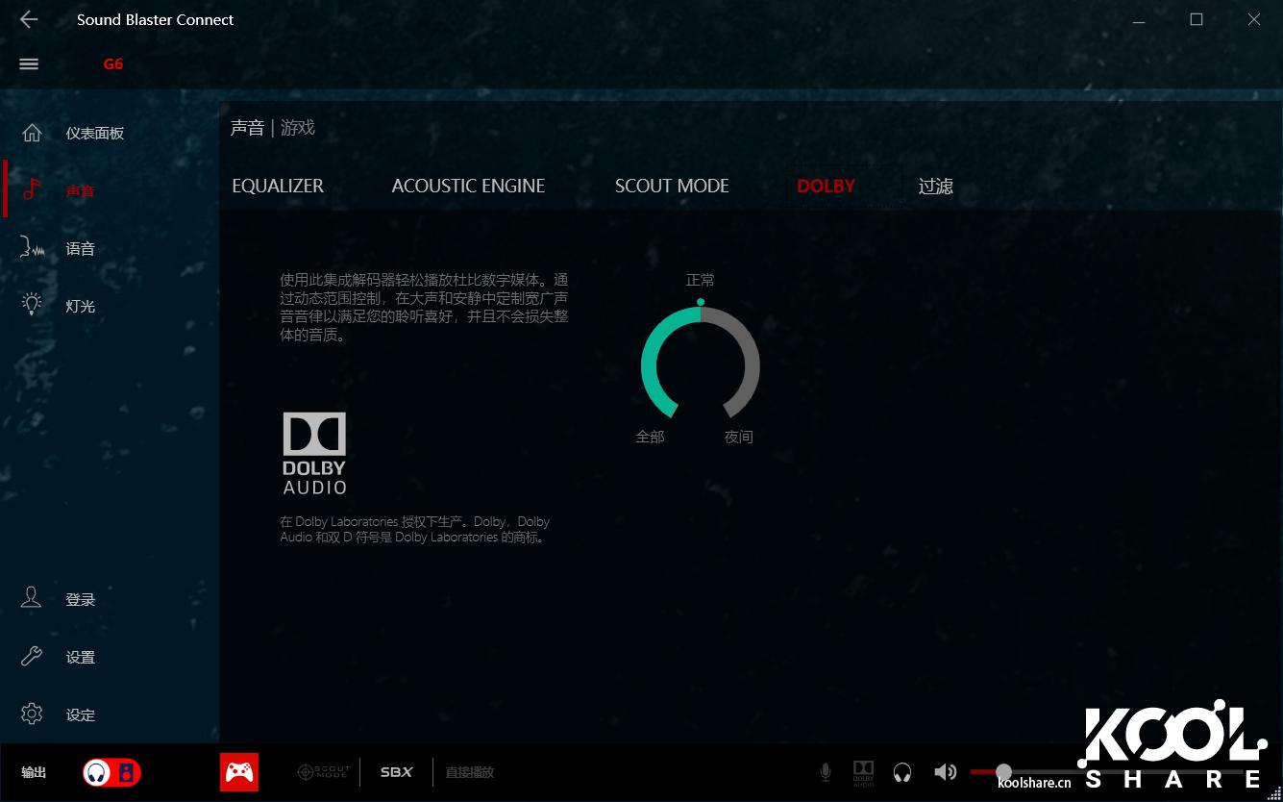This screenshot has height=802, width=1283.
Task: Click the 声音 | 游戏 heading
Action: [273, 128]
